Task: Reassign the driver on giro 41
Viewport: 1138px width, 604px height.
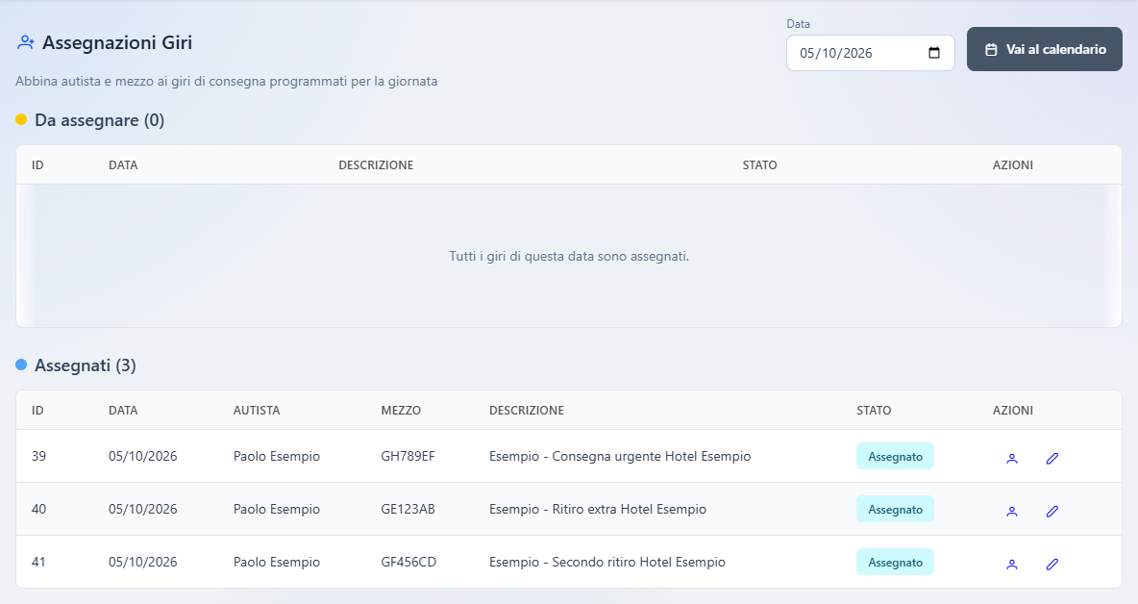Action: 1012,564
